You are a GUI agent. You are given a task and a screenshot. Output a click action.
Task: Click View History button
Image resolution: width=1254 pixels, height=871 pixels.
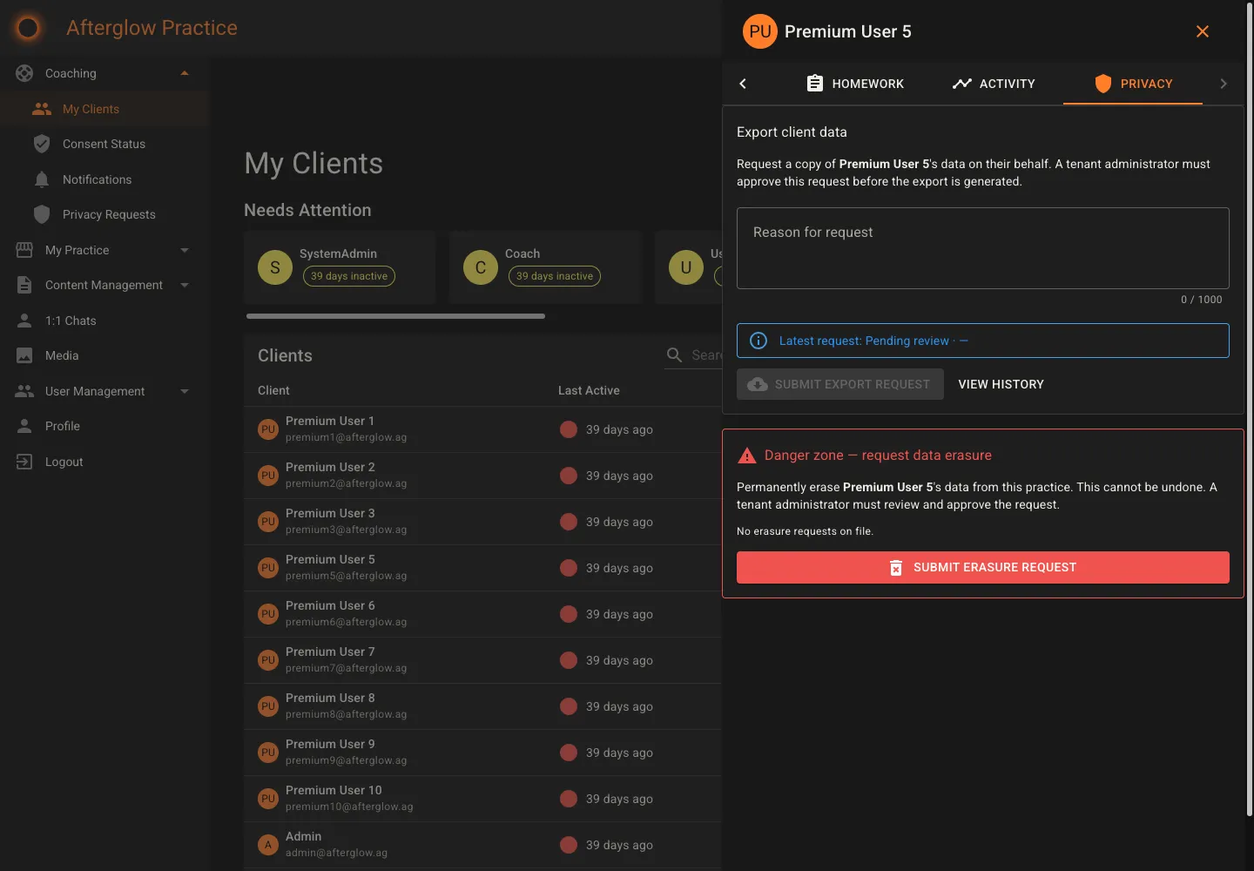point(1001,384)
